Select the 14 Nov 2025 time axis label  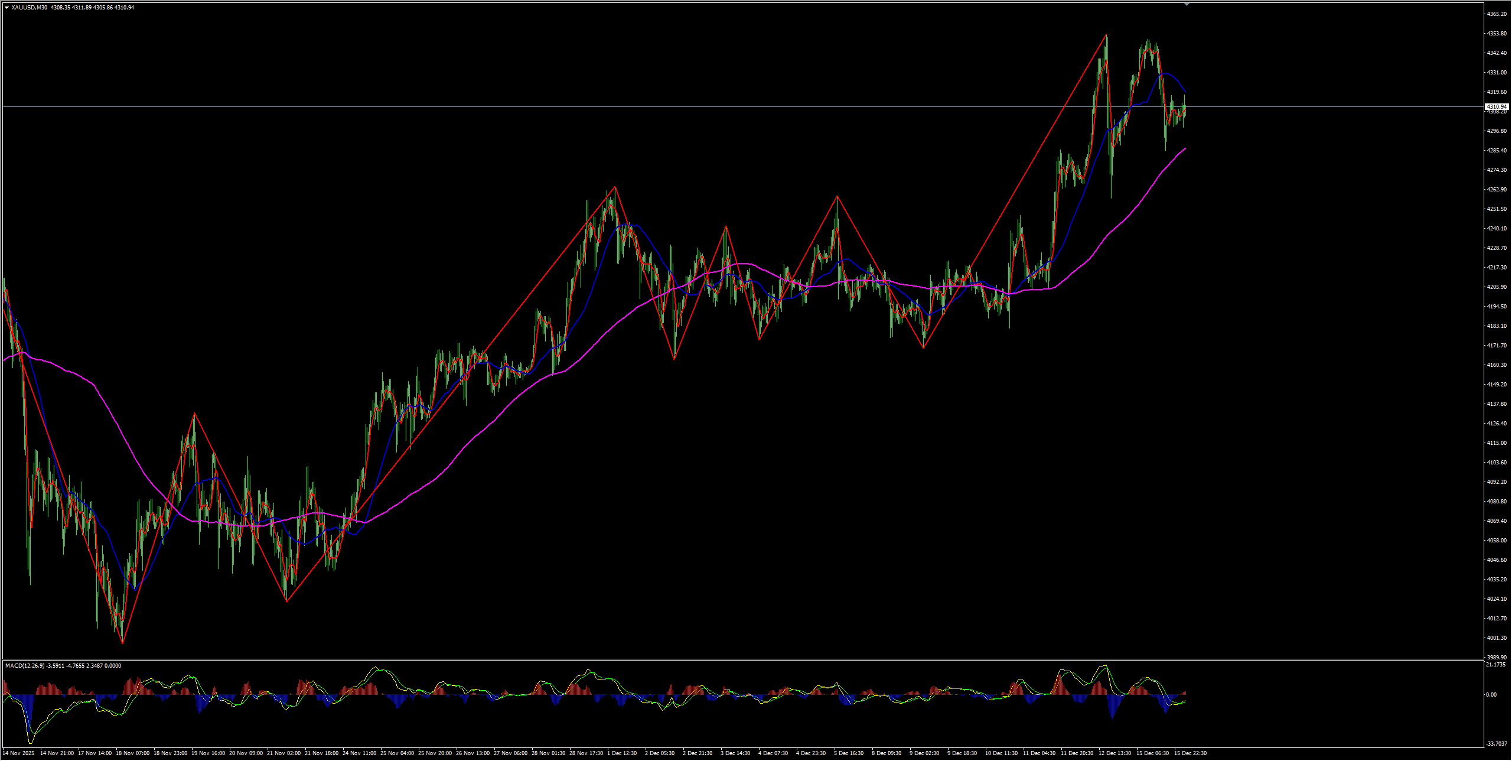pos(18,753)
